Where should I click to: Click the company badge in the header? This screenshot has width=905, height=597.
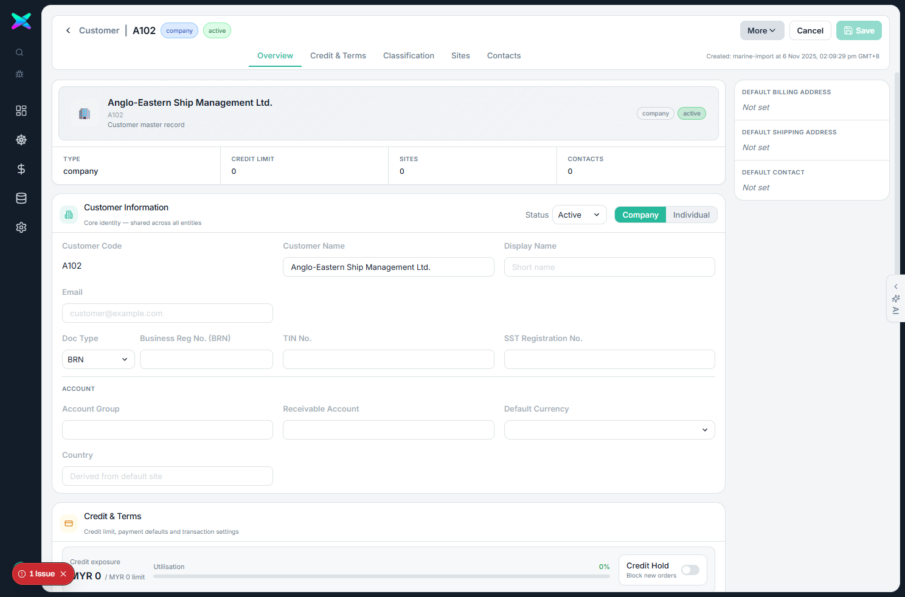179,30
